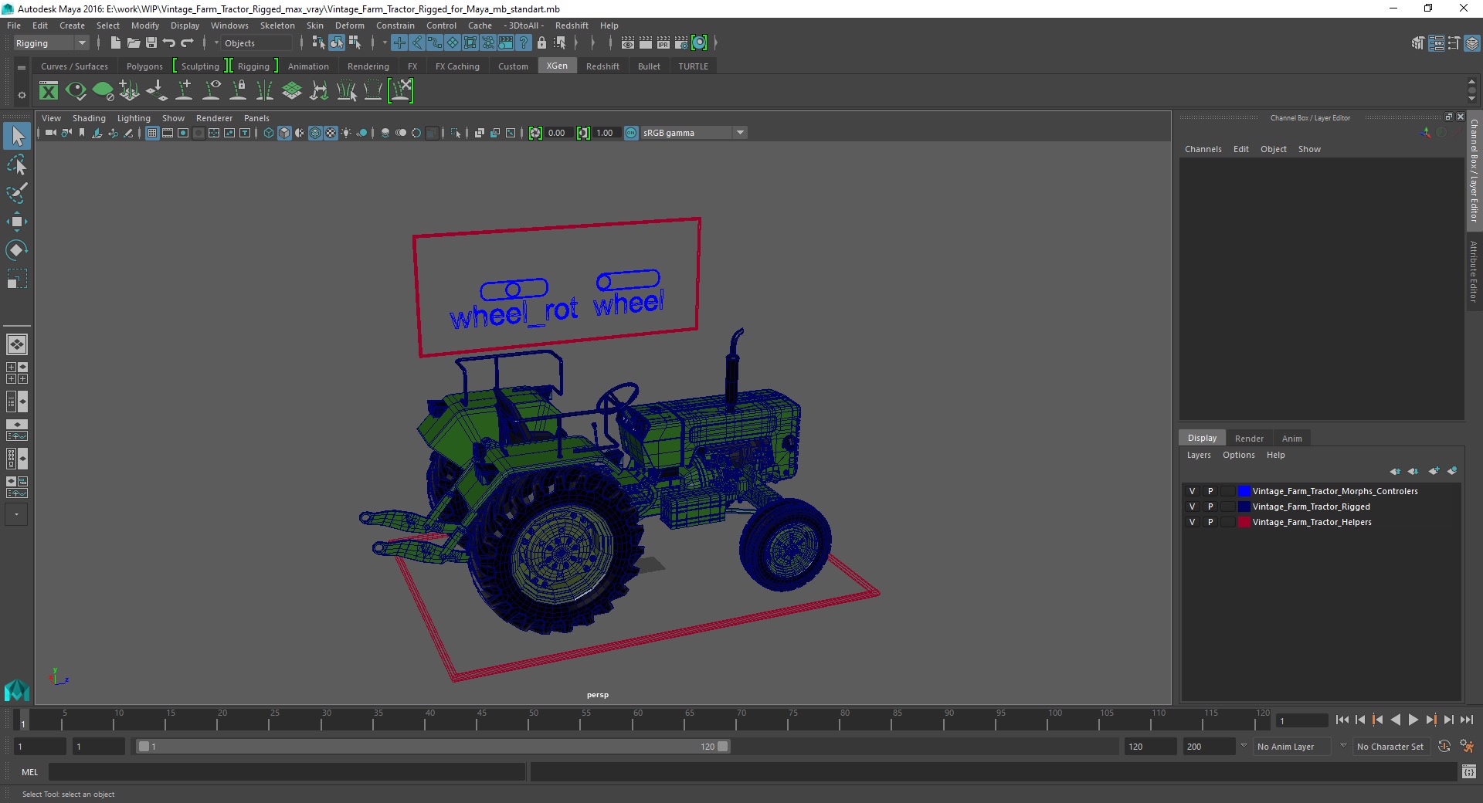Open Render Settings icon in status line

pyautogui.click(x=681, y=43)
